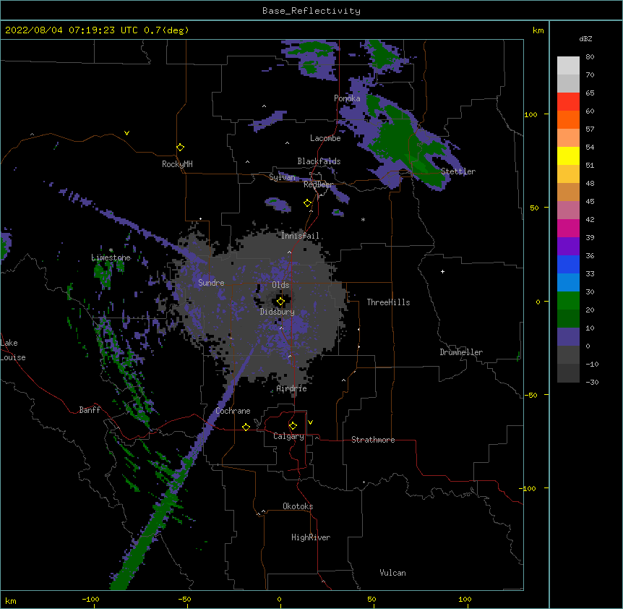Click the white asterisk marker above Limestone
This screenshot has height=609, width=623.
(x=111, y=250)
